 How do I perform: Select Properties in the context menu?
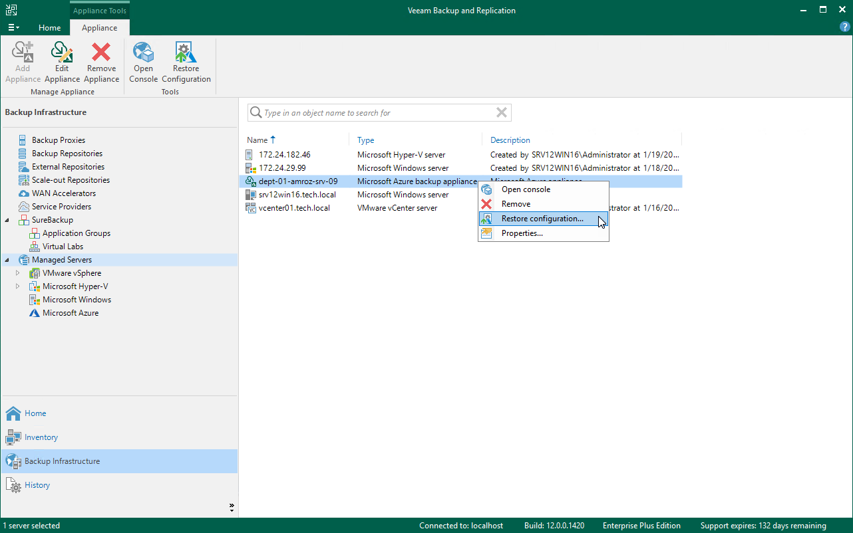click(522, 233)
